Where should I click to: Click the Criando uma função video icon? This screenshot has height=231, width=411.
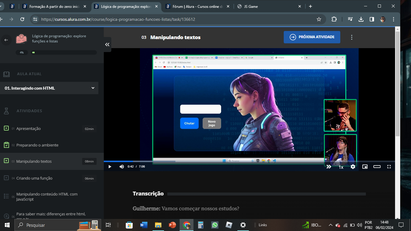coord(6,178)
